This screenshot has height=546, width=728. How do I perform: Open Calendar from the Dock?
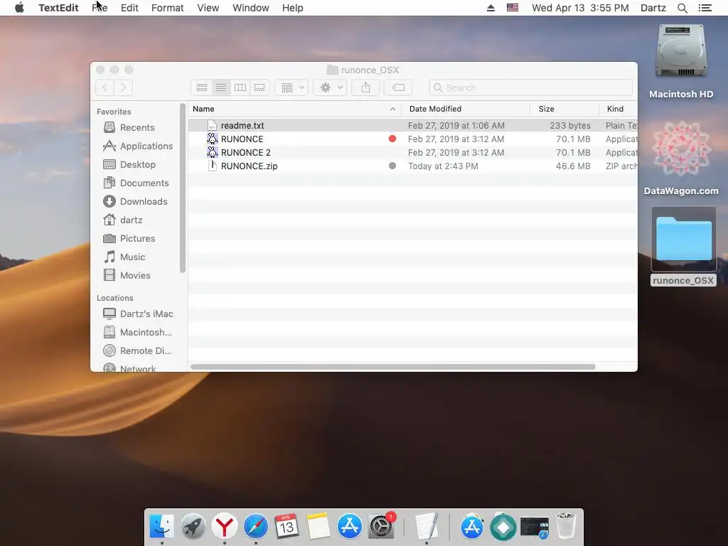[287, 527]
